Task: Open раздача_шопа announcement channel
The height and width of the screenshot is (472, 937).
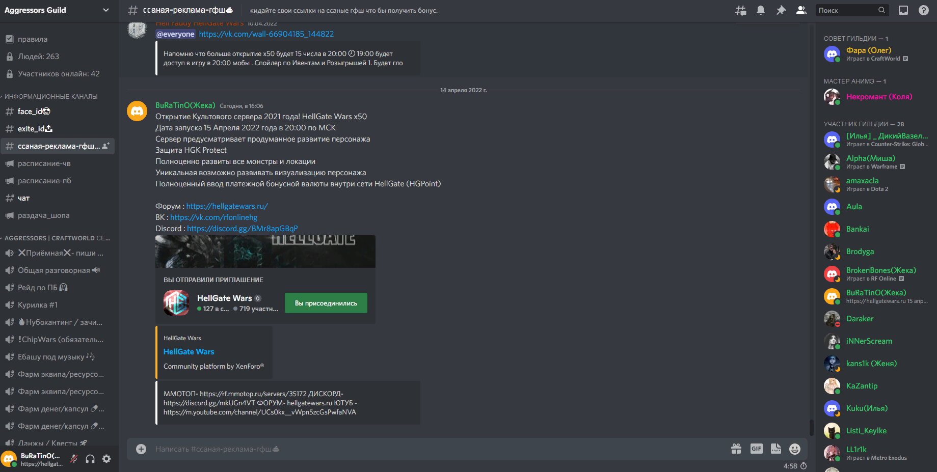Action: 57,215
